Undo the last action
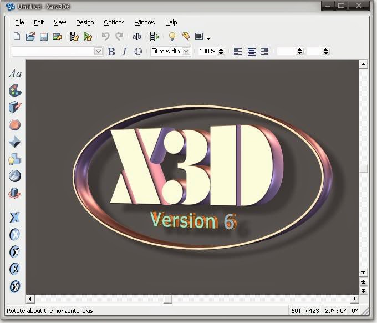This screenshot has height=323, width=377. (x=105, y=36)
